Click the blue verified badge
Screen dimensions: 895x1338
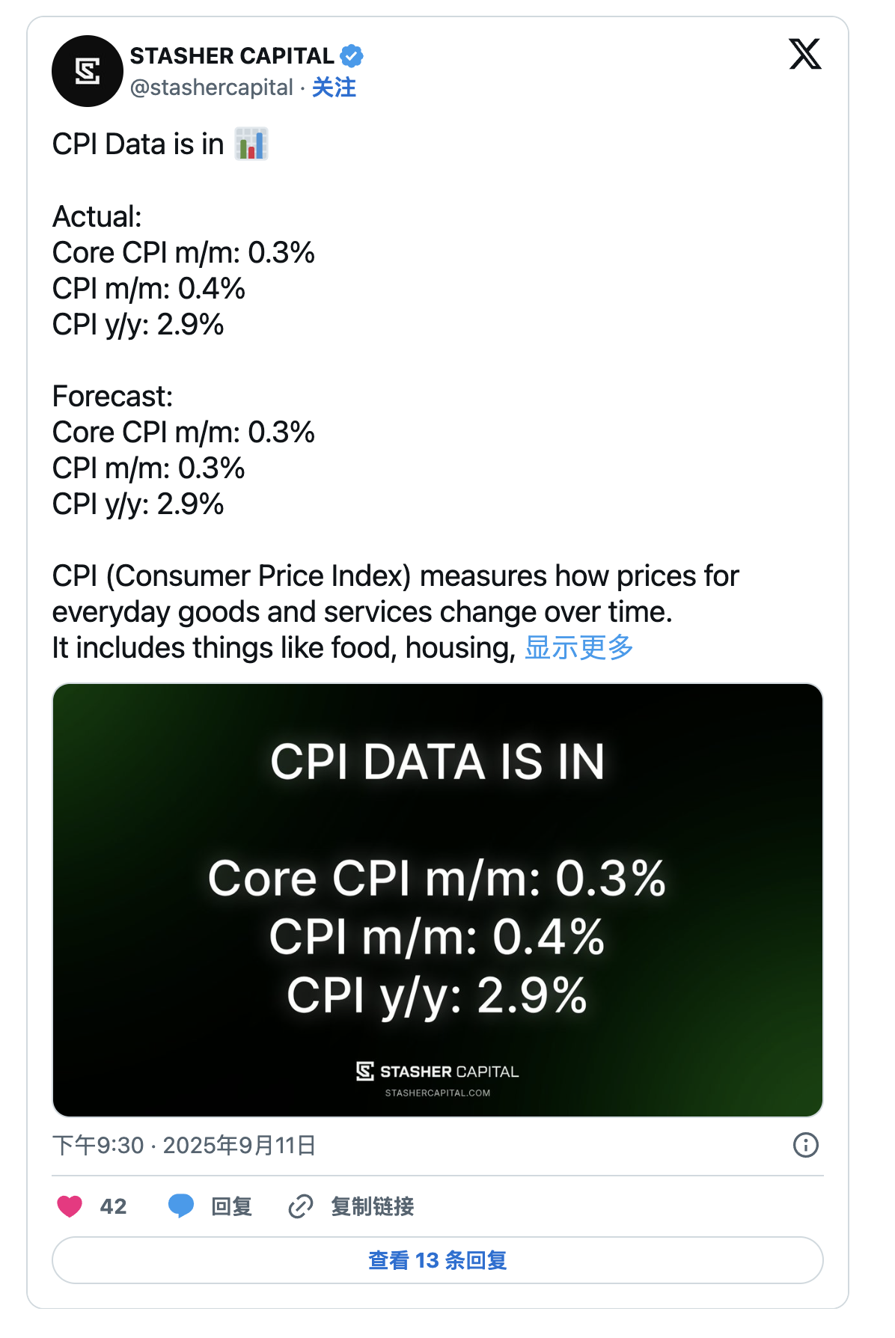click(351, 55)
